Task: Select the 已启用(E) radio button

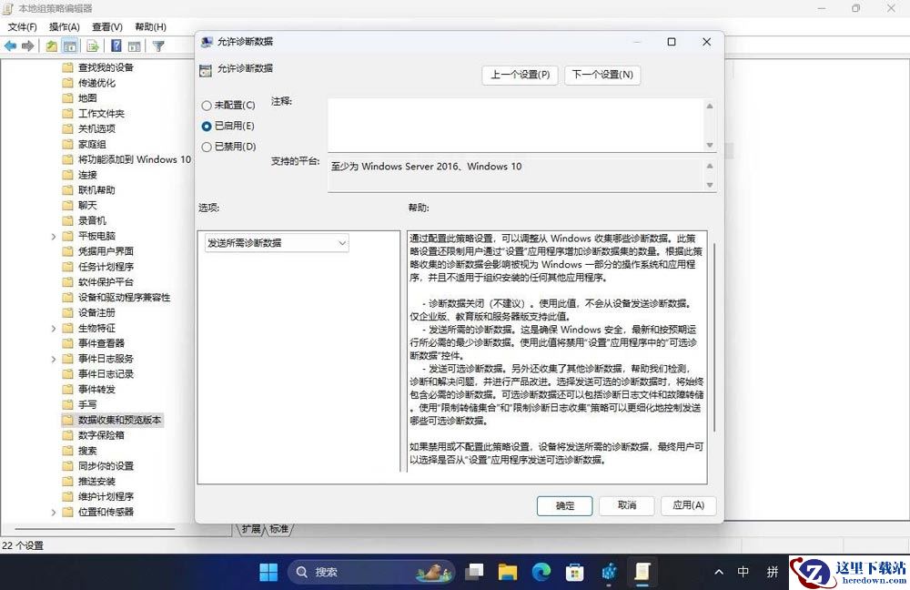Action: pyautogui.click(x=206, y=126)
